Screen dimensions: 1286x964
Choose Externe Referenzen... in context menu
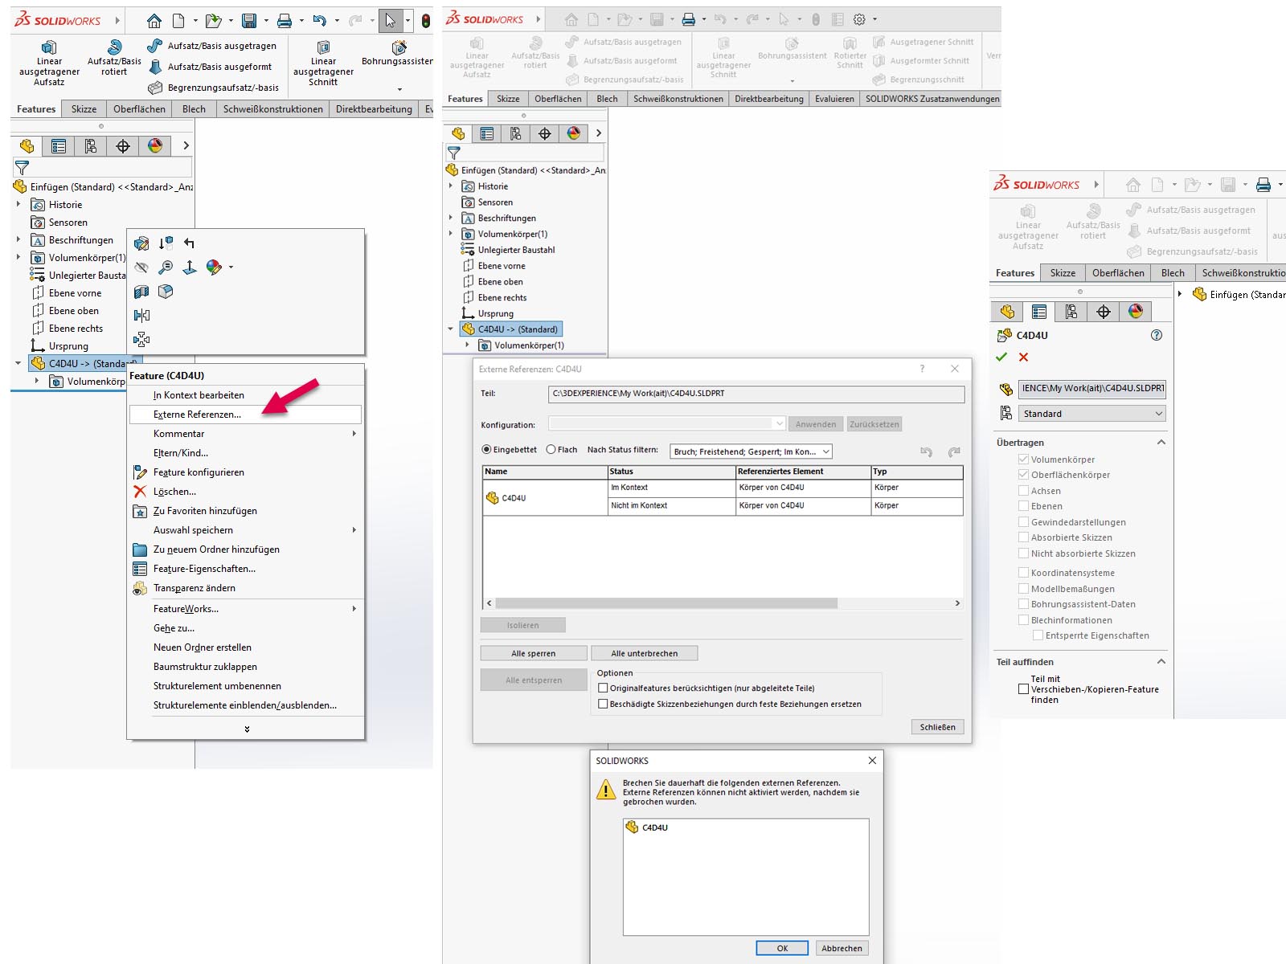245,415
